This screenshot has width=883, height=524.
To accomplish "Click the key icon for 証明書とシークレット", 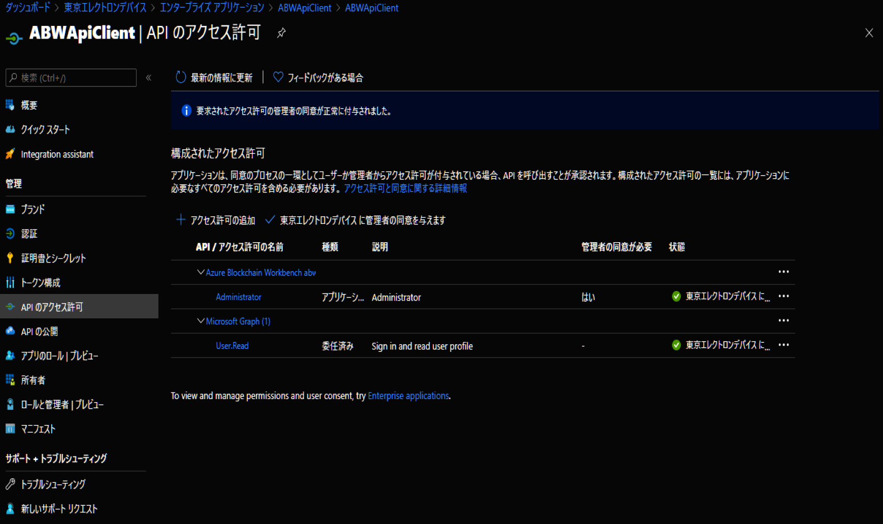I will [x=10, y=258].
